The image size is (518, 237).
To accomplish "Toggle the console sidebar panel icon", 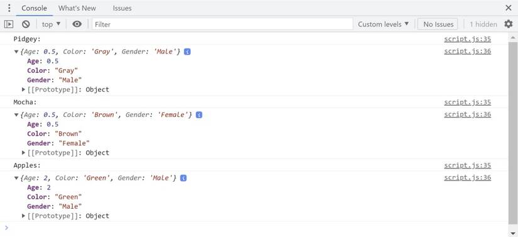I will pos(9,24).
